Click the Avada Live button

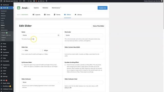tap(102, 8)
